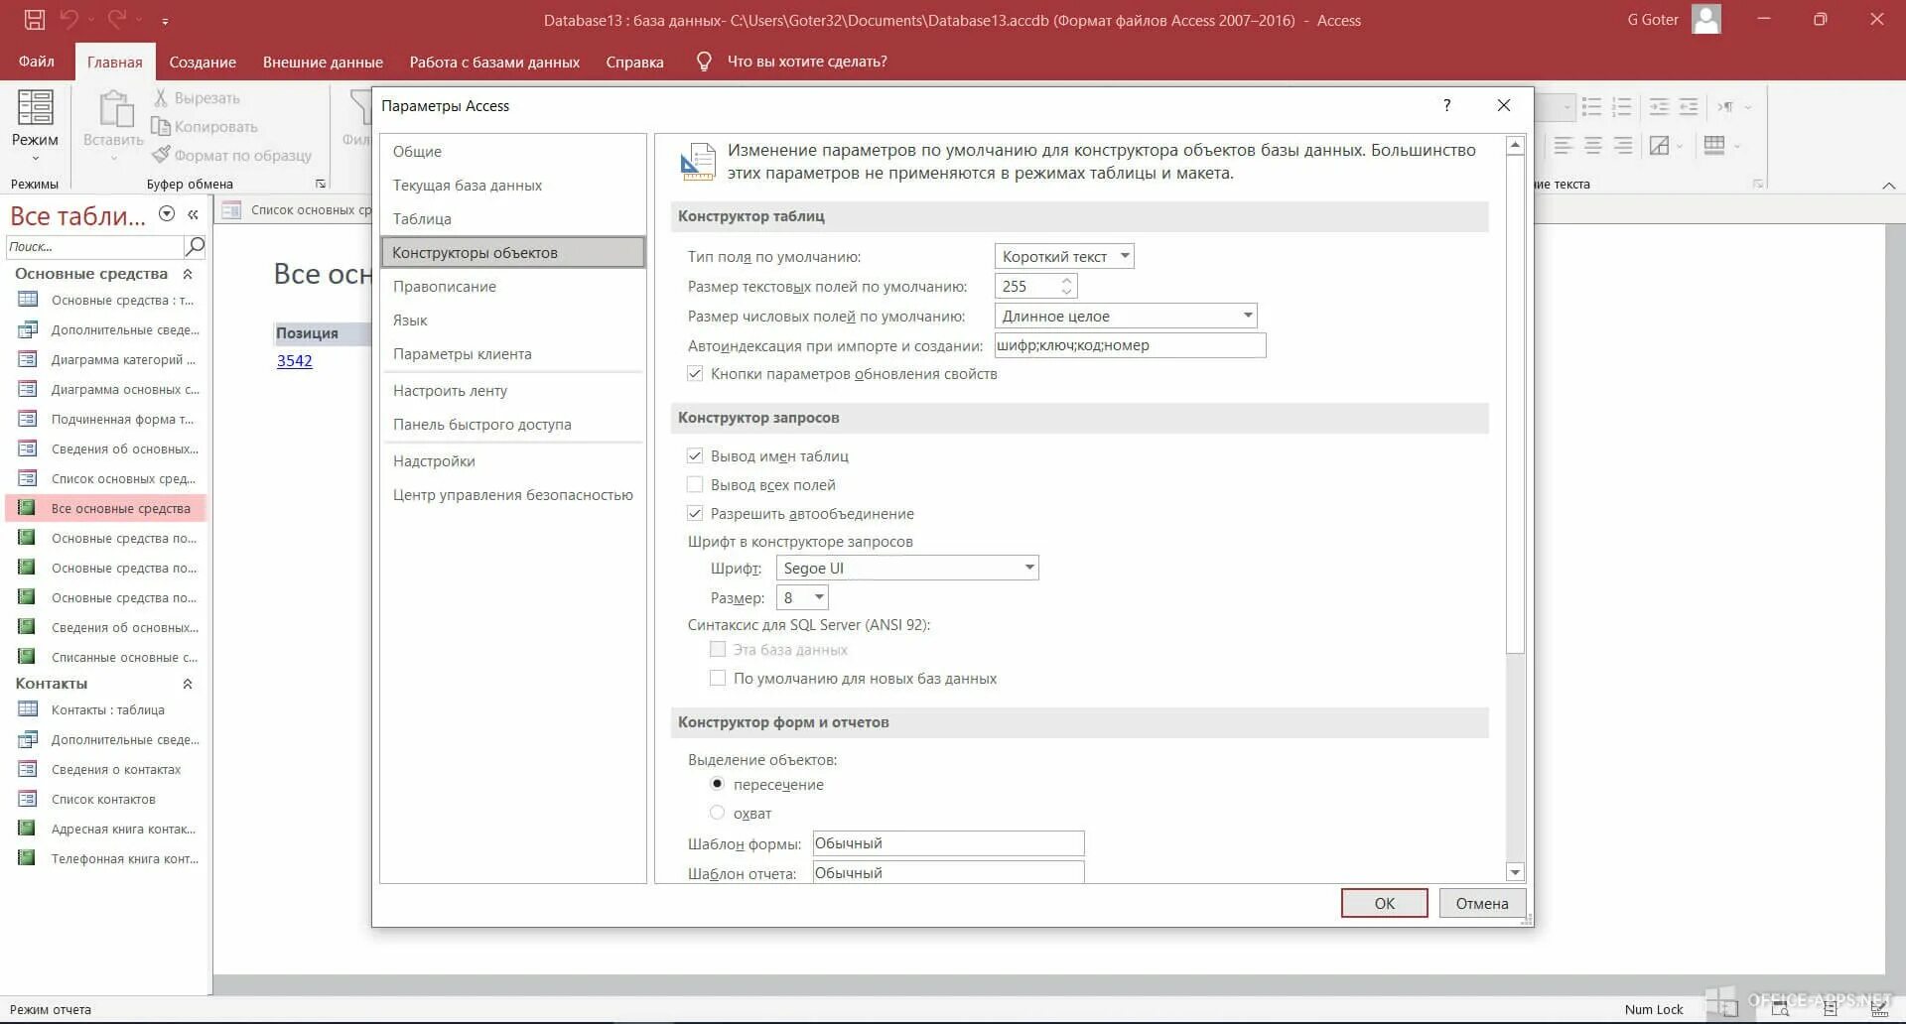This screenshot has height=1024, width=1906.
Task: Click the Шаблон формы text field
Action: point(948,843)
